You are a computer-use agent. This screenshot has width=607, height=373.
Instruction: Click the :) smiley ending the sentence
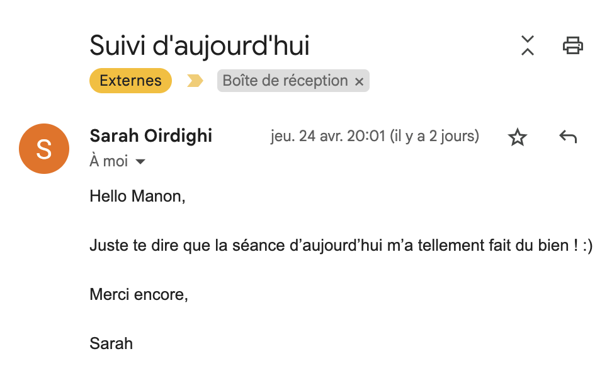click(x=587, y=246)
